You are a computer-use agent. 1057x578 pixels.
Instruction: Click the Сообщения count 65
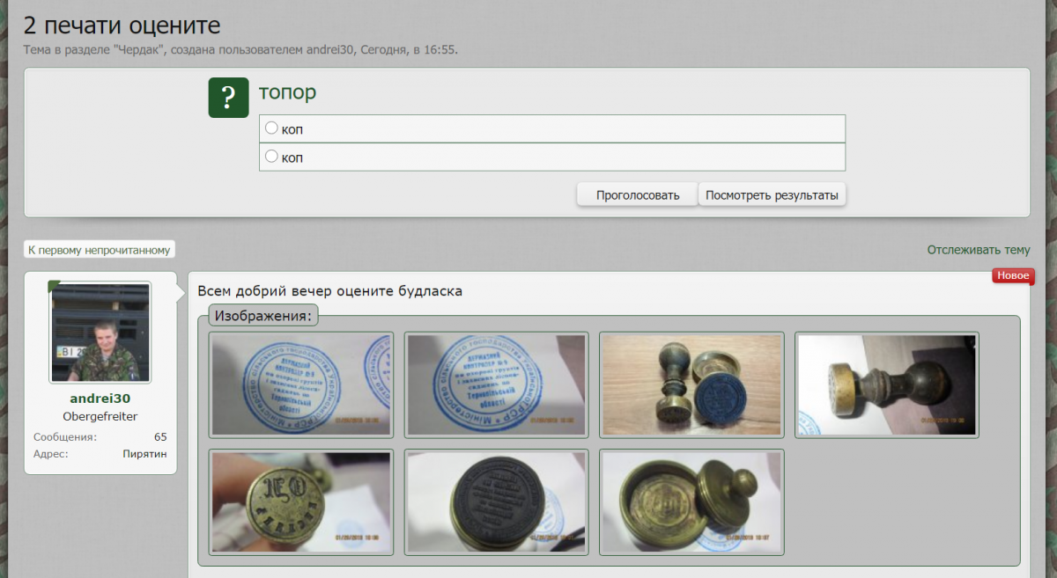(x=160, y=436)
